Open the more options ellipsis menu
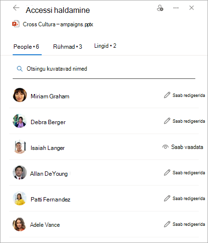 tap(176, 8)
